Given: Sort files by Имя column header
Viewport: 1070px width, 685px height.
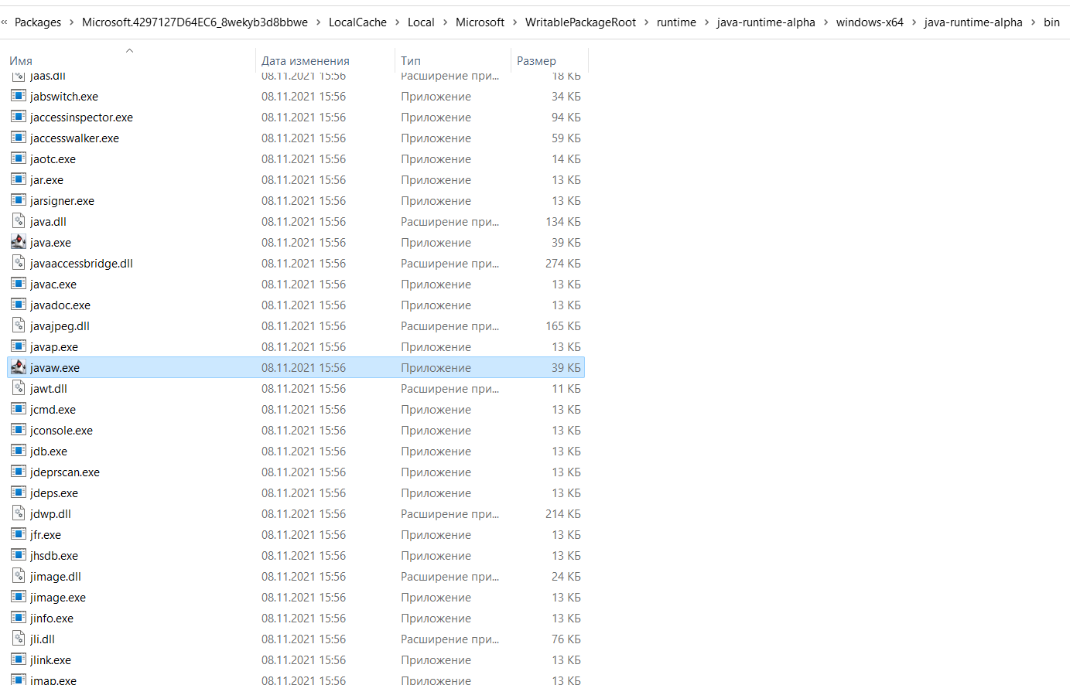Looking at the screenshot, I should (x=21, y=60).
